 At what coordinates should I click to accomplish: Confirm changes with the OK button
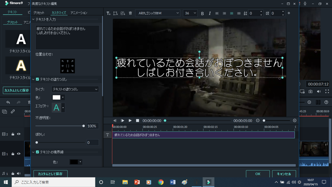point(258,174)
